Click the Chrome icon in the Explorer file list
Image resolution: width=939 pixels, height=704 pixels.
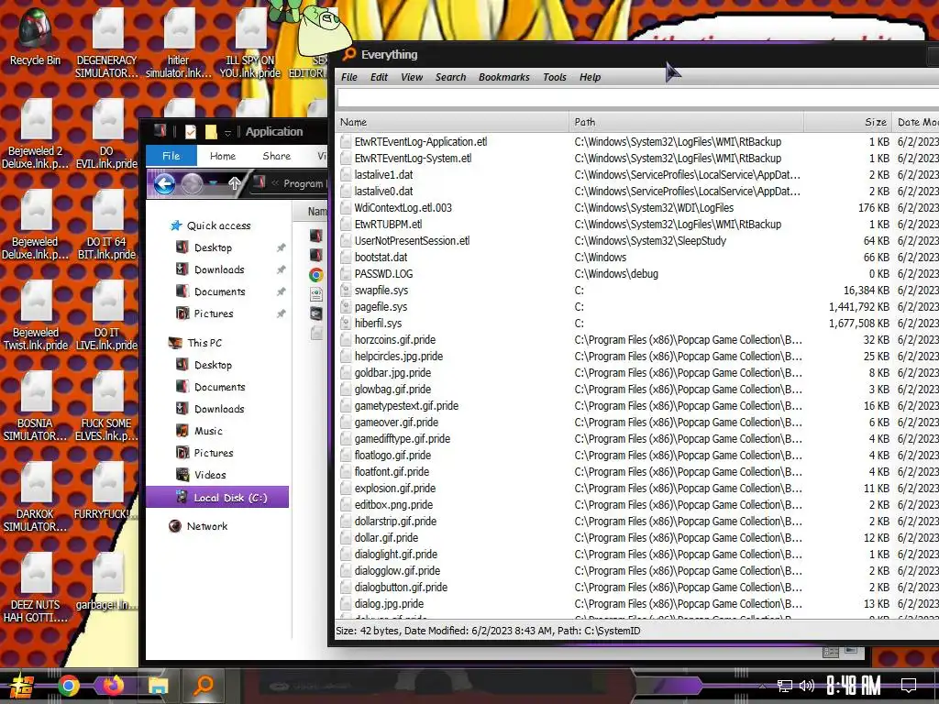pos(316,275)
